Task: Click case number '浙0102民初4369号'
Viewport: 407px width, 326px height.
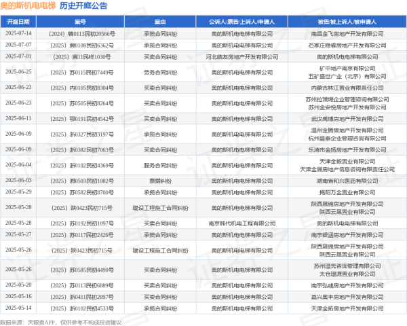Action: (x=82, y=165)
